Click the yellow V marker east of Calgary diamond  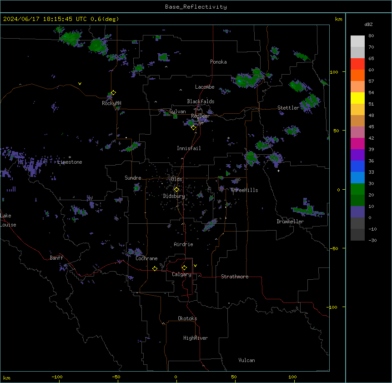point(195,266)
